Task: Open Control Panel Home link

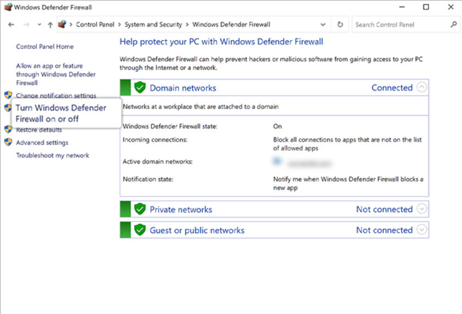Action: (x=45, y=47)
